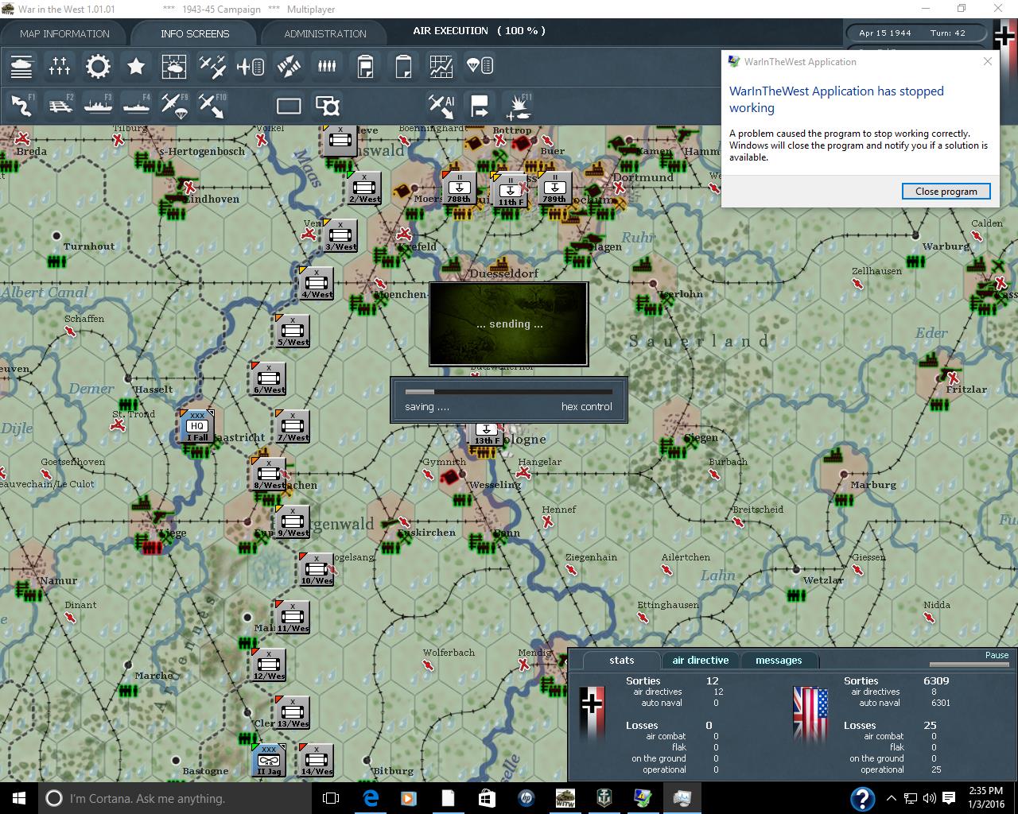This screenshot has width=1018, height=814.
Task: Click the Apr 15 1944 turn date display
Action: pyautogui.click(x=885, y=33)
